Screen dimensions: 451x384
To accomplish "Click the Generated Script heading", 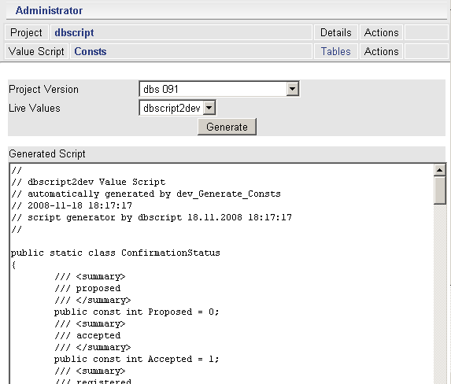I will 47,153.
